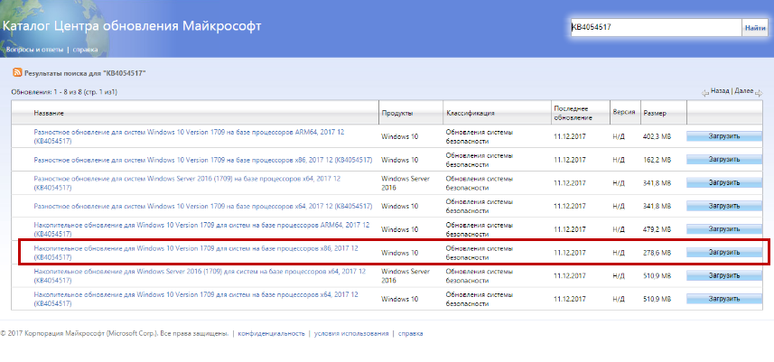The width and height of the screenshot is (774, 362).
Task: Focus the search field containing KB4054517
Action: click(655, 28)
